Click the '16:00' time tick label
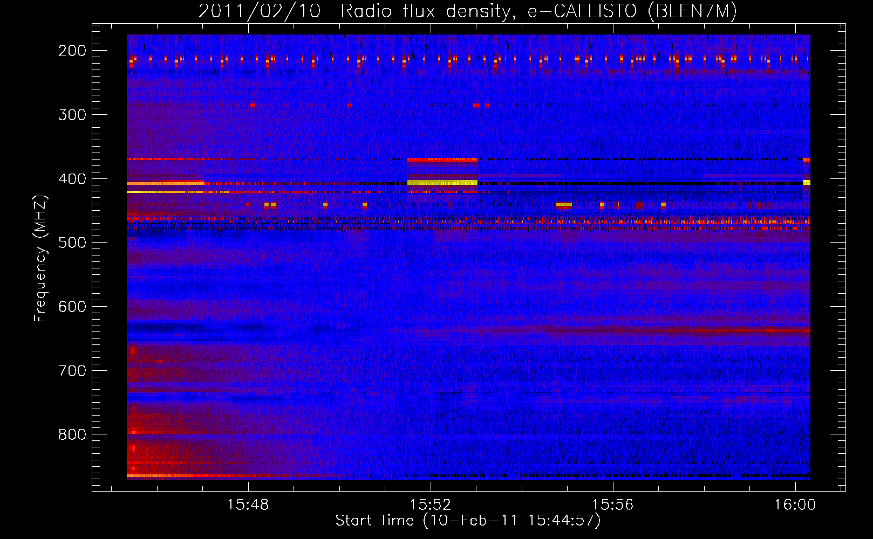 [795, 505]
